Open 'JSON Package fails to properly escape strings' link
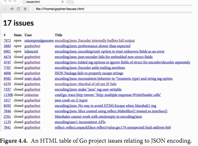198x146 pixels. pyautogui.click(x=89, y=73)
